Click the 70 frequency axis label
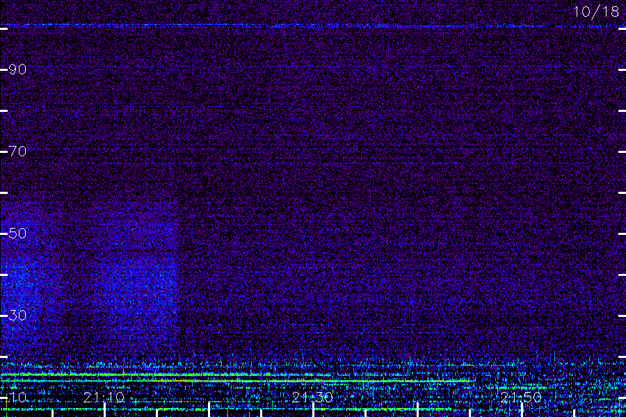The width and height of the screenshot is (626, 417). pos(17,152)
